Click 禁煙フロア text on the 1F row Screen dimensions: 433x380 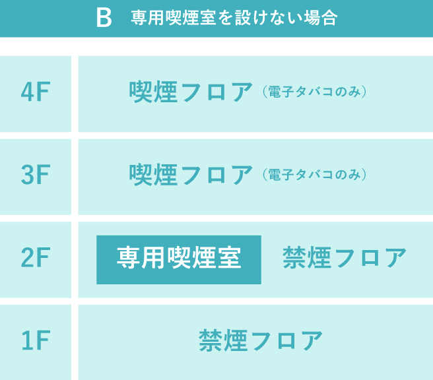(261, 340)
